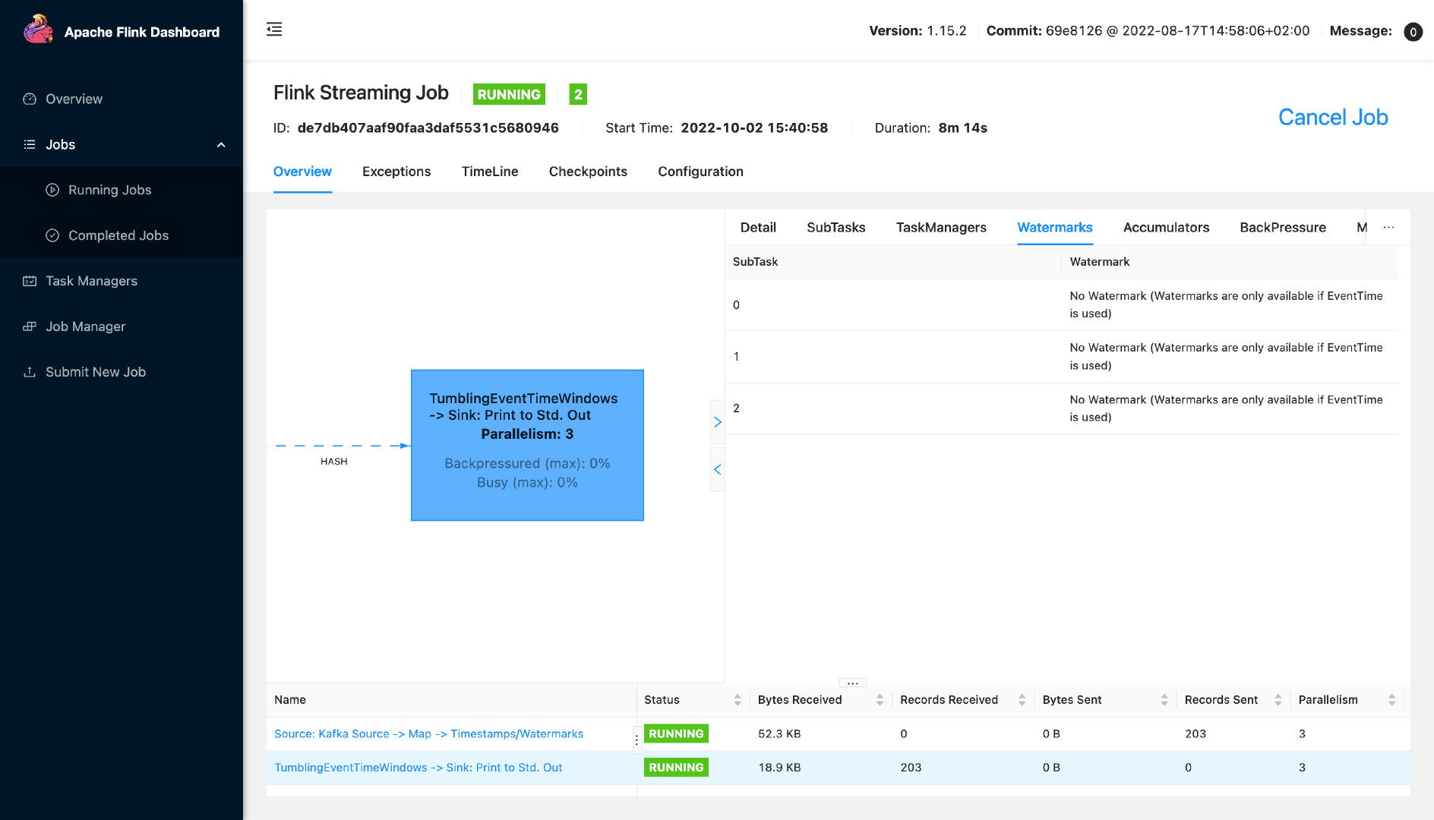Select the Accumulators tab
Image resolution: width=1434 pixels, height=820 pixels.
[1166, 227]
